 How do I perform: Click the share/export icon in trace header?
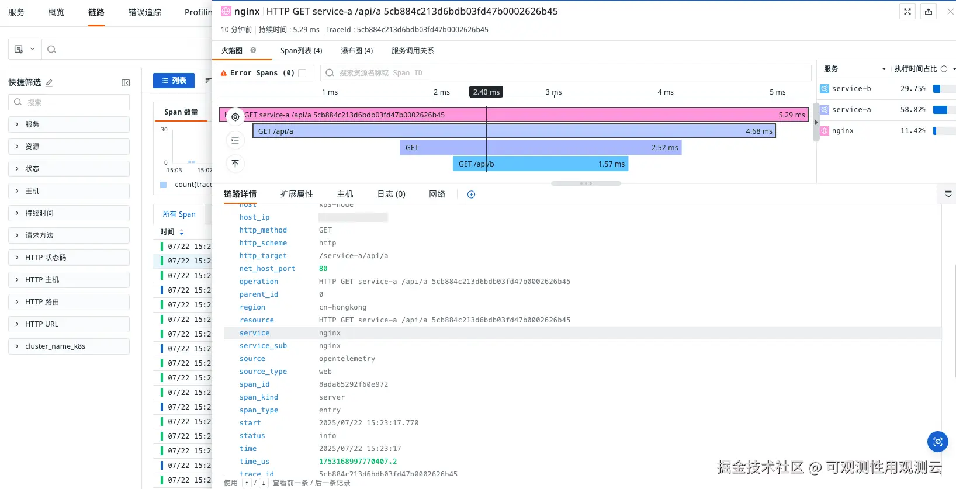point(929,12)
